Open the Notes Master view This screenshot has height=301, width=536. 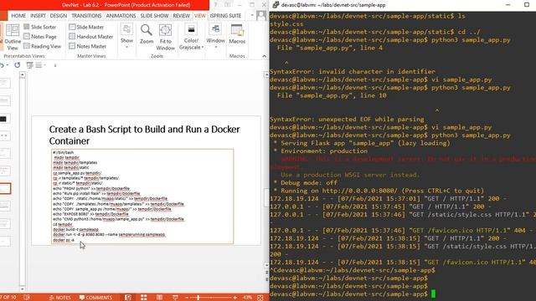pos(88,46)
